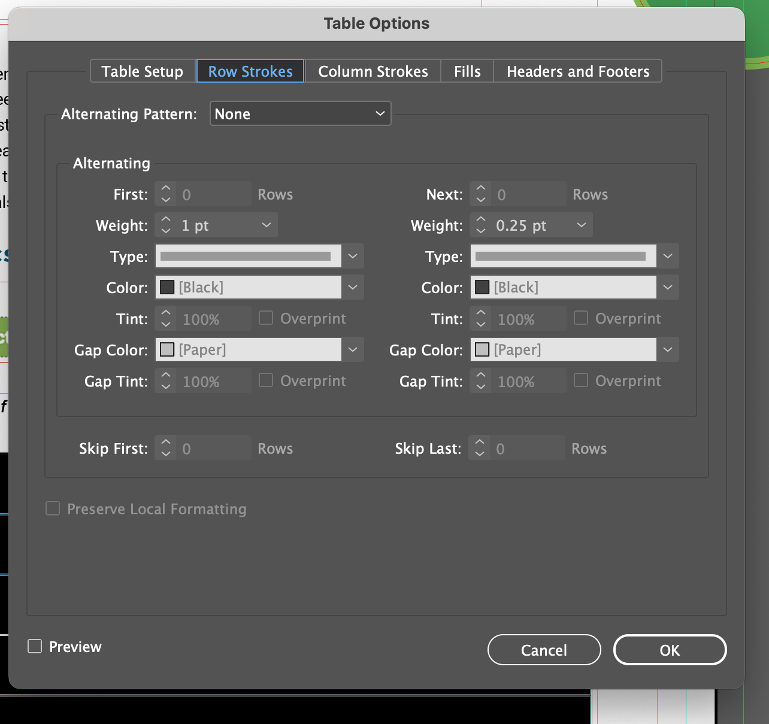This screenshot has width=769, height=724.
Task: Switch to the Table Setup tab
Action: pyautogui.click(x=143, y=71)
